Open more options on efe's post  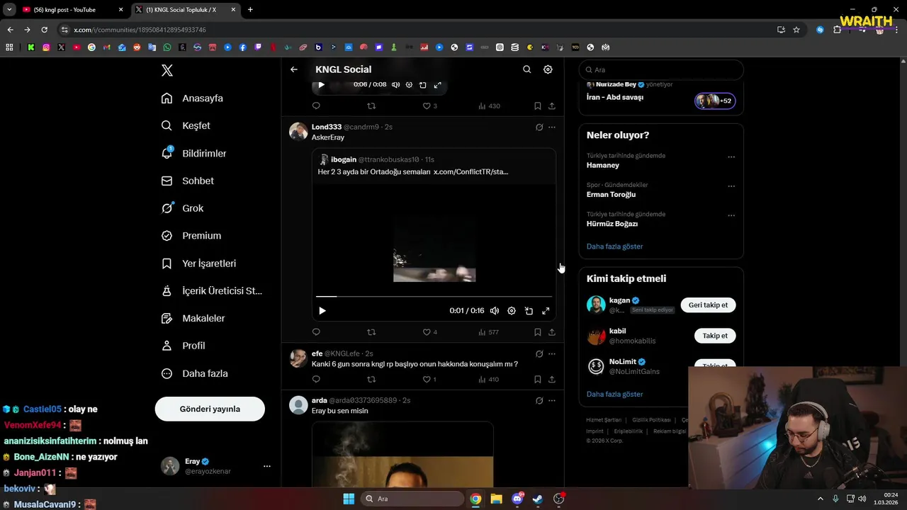click(552, 353)
